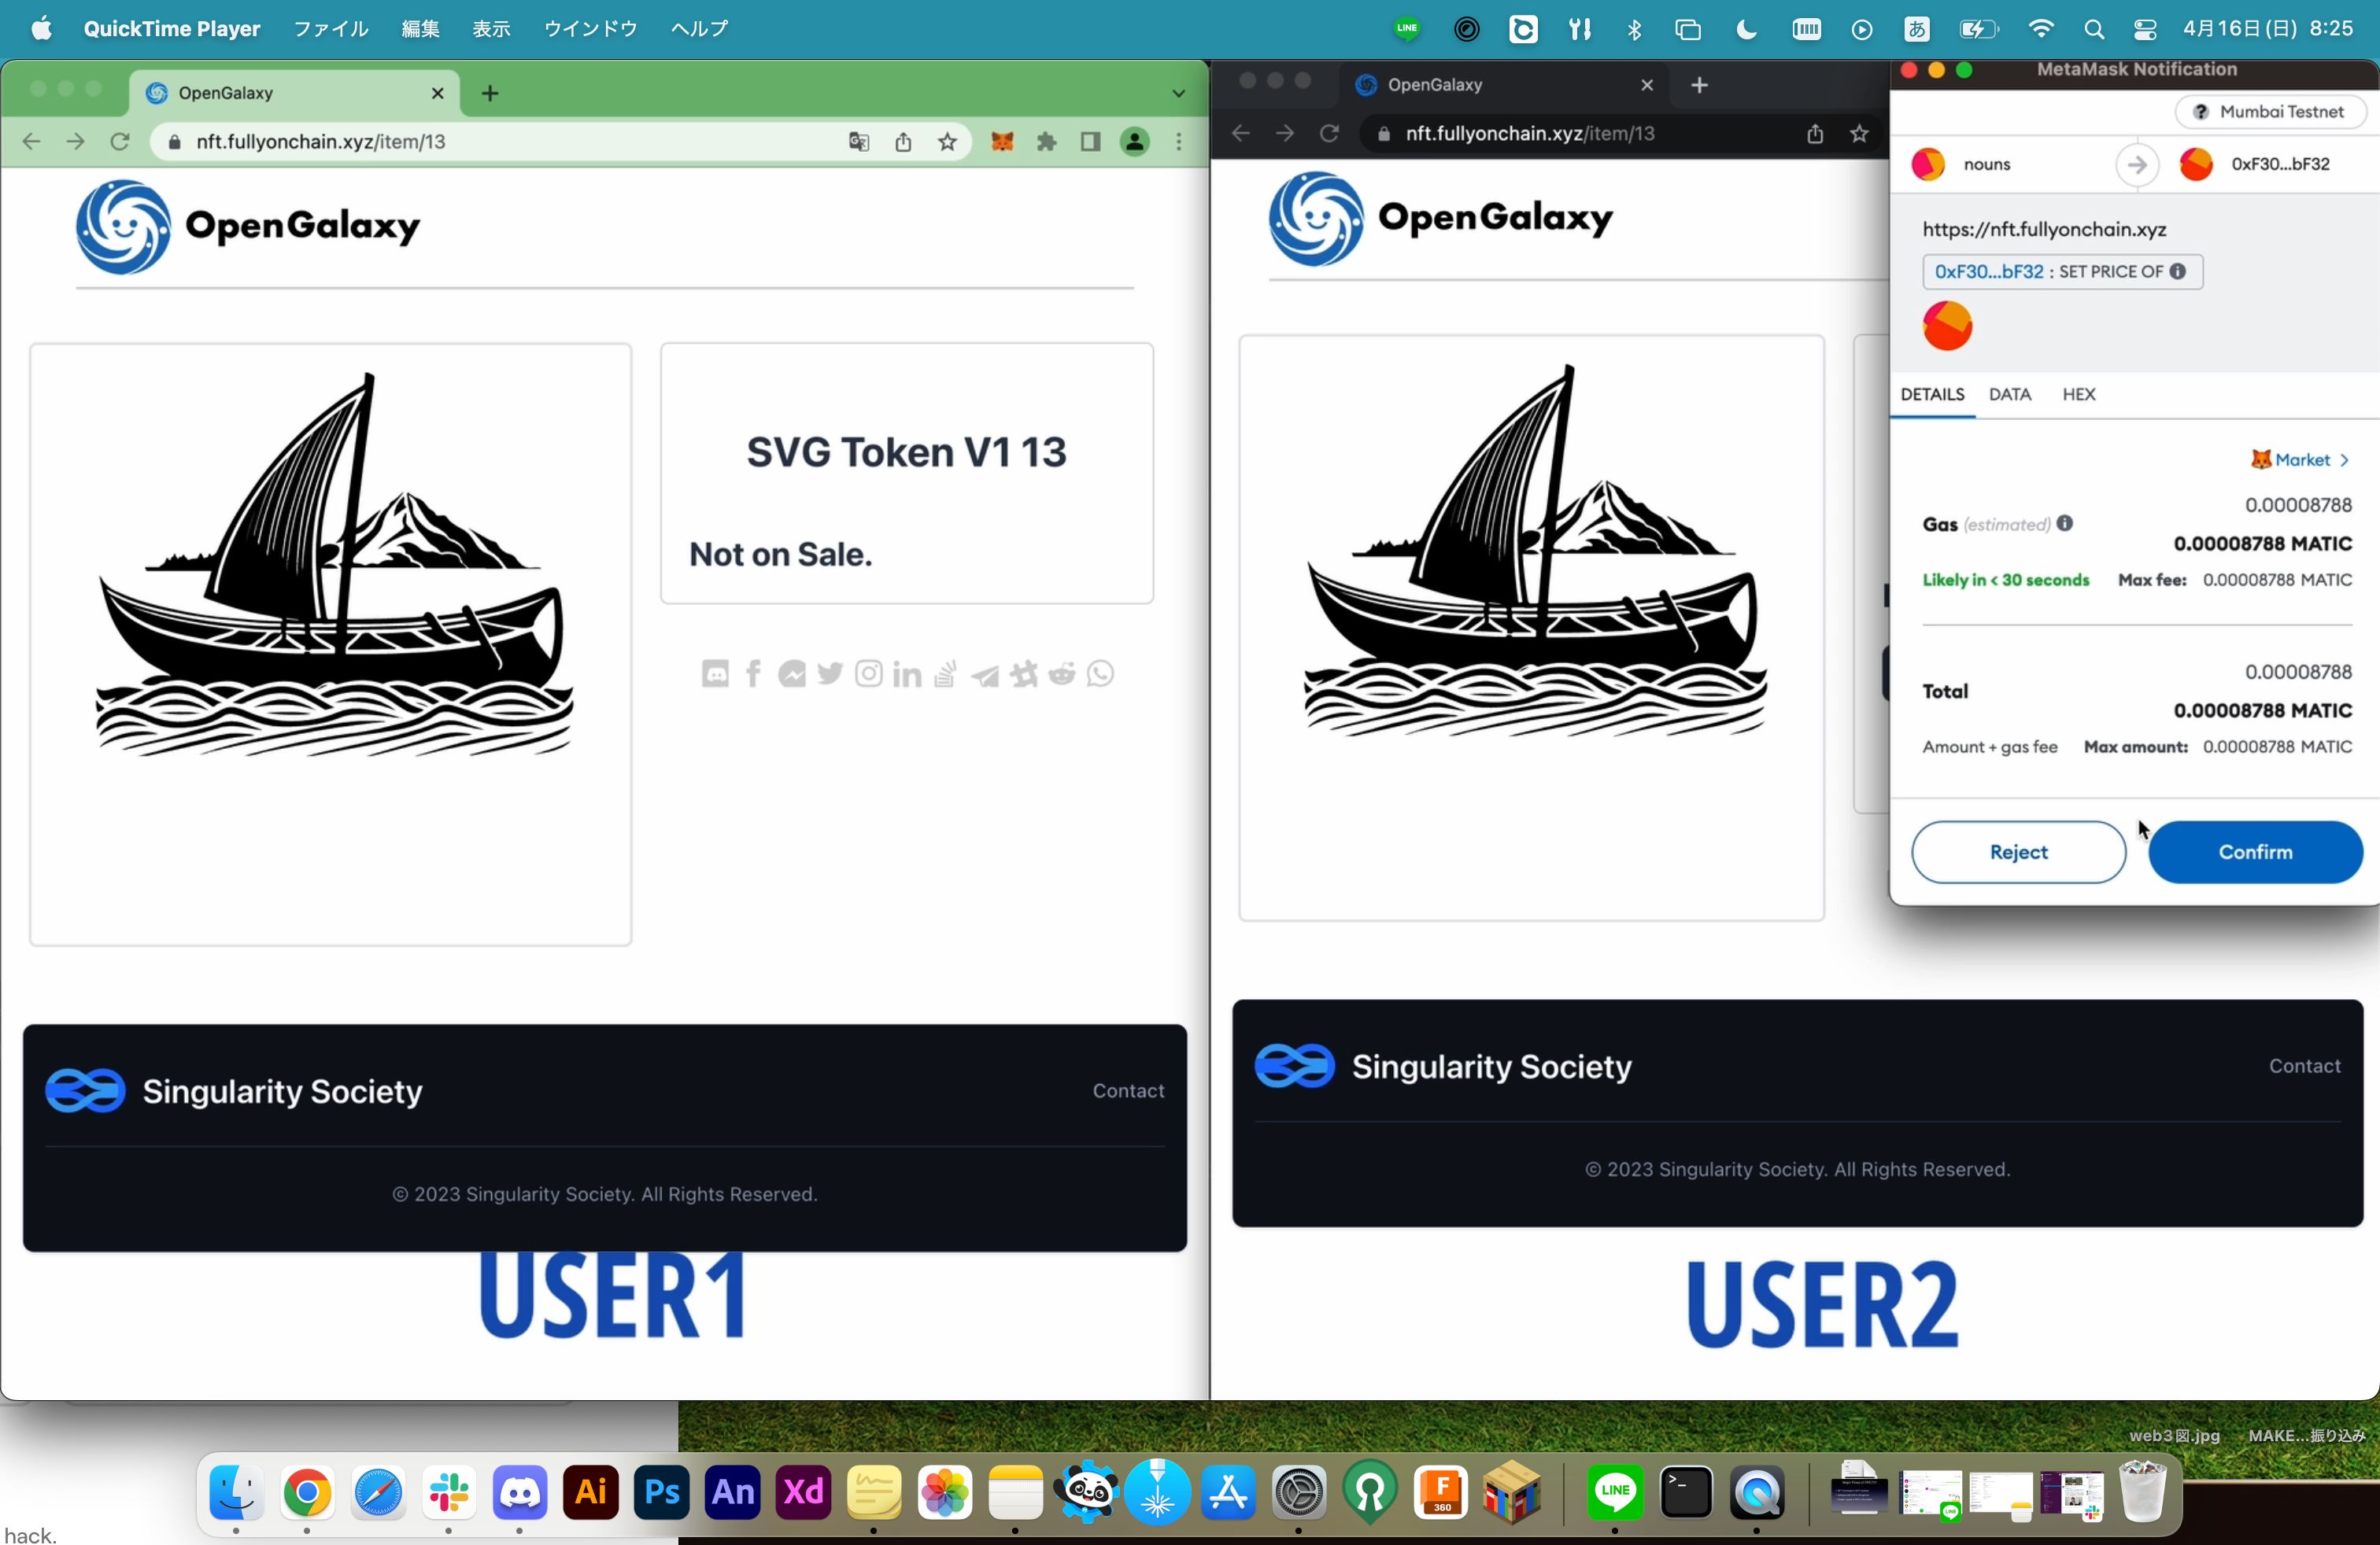The image size is (2380, 1545).
Task: Open Control Center in macOS menu bar
Action: [2145, 30]
